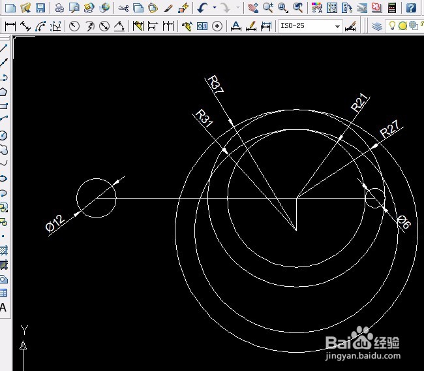Click Dimension Update tool
The height and width of the screenshot is (371, 424).
[266, 26]
